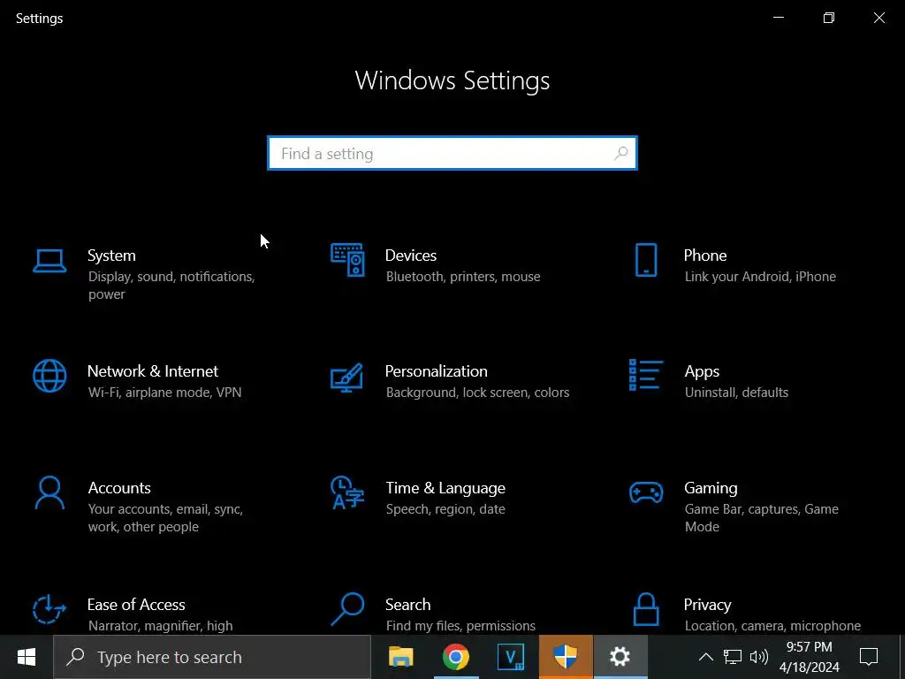
Task: Click the taskbar search magnifier icon
Action: (x=75, y=657)
